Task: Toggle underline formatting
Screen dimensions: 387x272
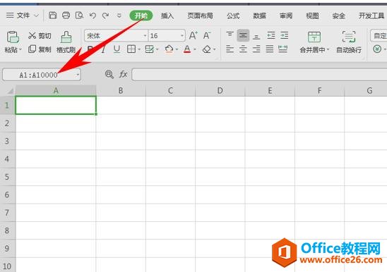Action: tap(117, 49)
